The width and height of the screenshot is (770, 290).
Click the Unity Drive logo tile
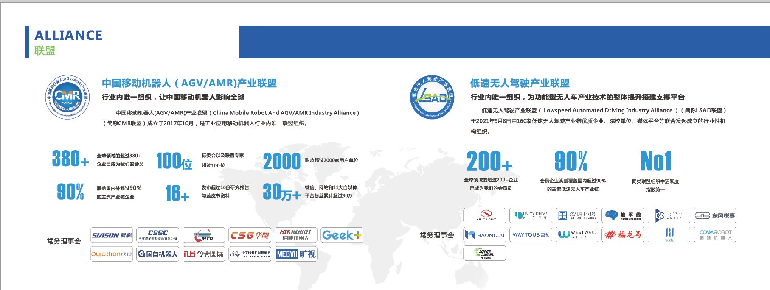click(531, 215)
